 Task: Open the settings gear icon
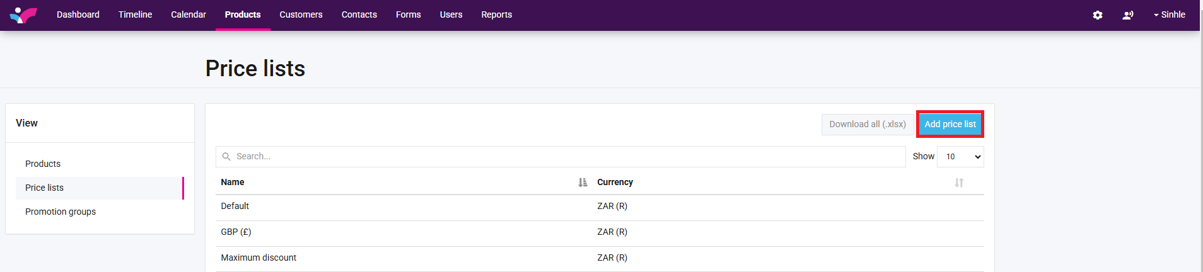tap(1098, 15)
